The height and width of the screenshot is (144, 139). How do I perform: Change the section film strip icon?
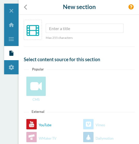(33, 30)
